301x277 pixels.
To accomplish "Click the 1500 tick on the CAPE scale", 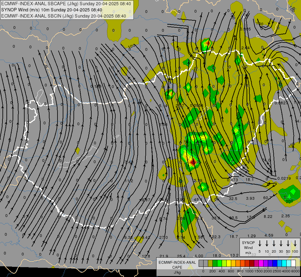I will [259, 271].
